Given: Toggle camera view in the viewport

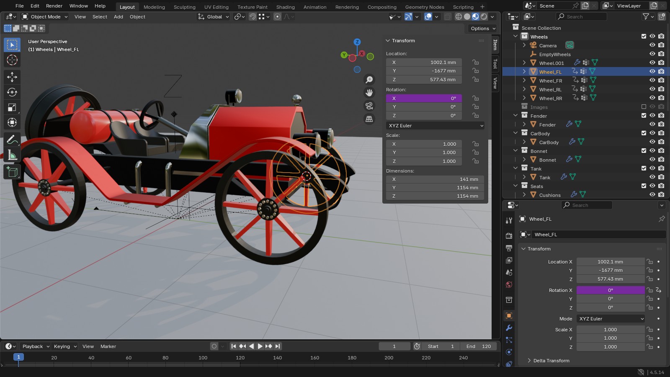Looking at the screenshot, I should coord(369,106).
